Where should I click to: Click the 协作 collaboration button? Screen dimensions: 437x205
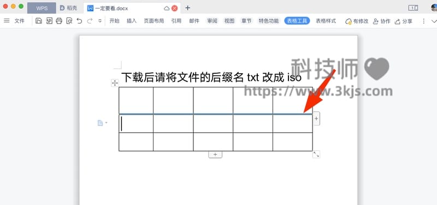tap(381, 21)
